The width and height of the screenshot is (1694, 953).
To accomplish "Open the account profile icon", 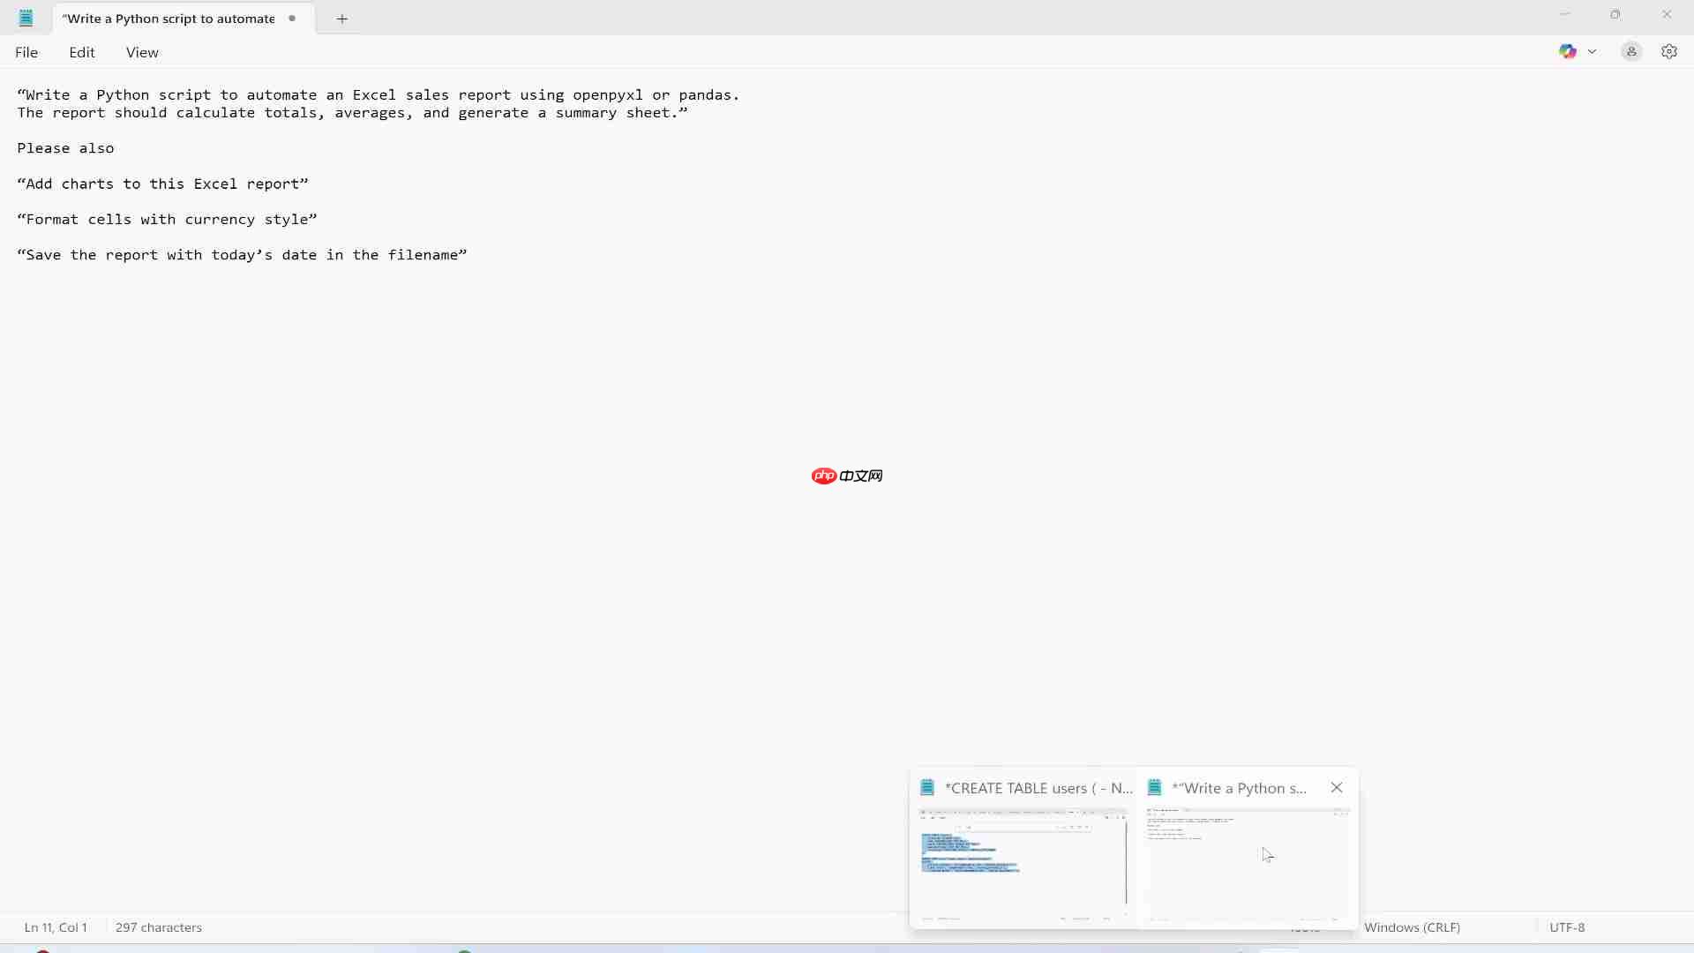I will coord(1631,52).
